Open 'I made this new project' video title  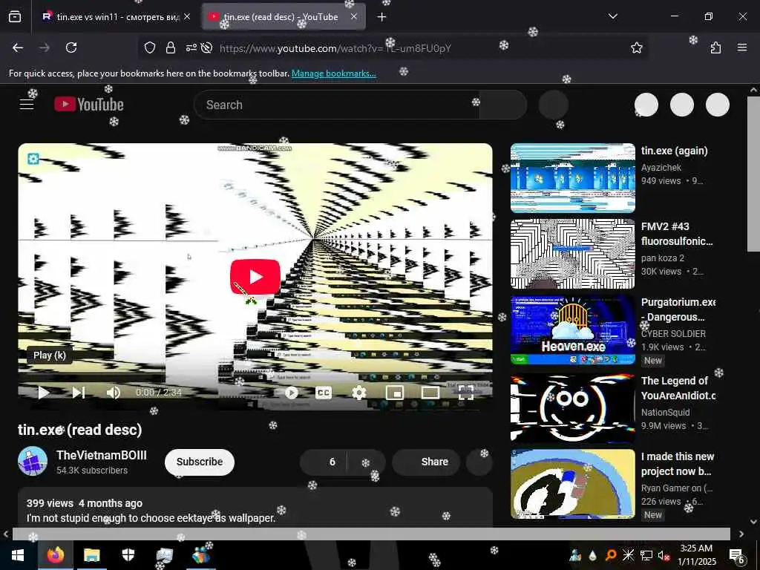click(678, 464)
